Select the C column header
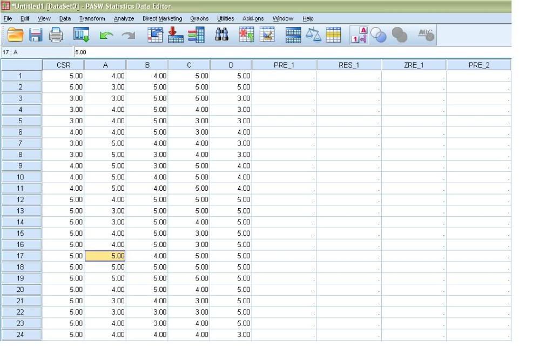Image resolution: width=553 pixels, height=360 pixels. point(189,65)
